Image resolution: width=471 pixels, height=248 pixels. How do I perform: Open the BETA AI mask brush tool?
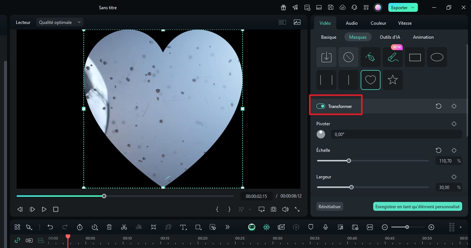393,57
